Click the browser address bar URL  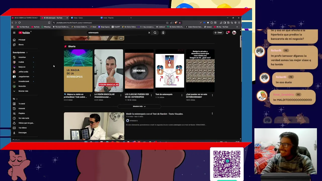click(74, 23)
